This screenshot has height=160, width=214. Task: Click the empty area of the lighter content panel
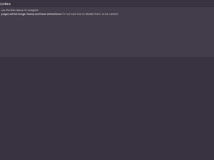click(x=107, y=37)
